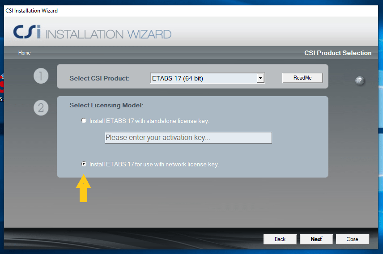This screenshot has height=254, width=383.
Task: Click the ETABS 17 (64 bit) combo box
Action: pyautogui.click(x=208, y=78)
